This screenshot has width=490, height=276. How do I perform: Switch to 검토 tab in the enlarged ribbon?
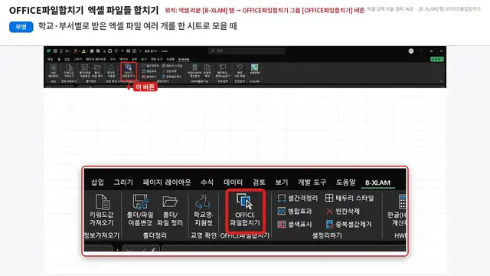(x=259, y=182)
